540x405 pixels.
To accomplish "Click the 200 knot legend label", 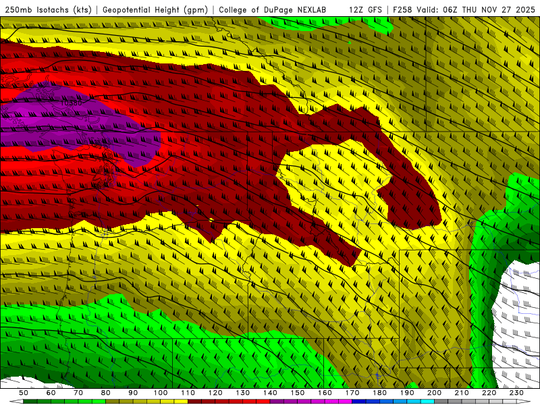I will click(x=435, y=393).
